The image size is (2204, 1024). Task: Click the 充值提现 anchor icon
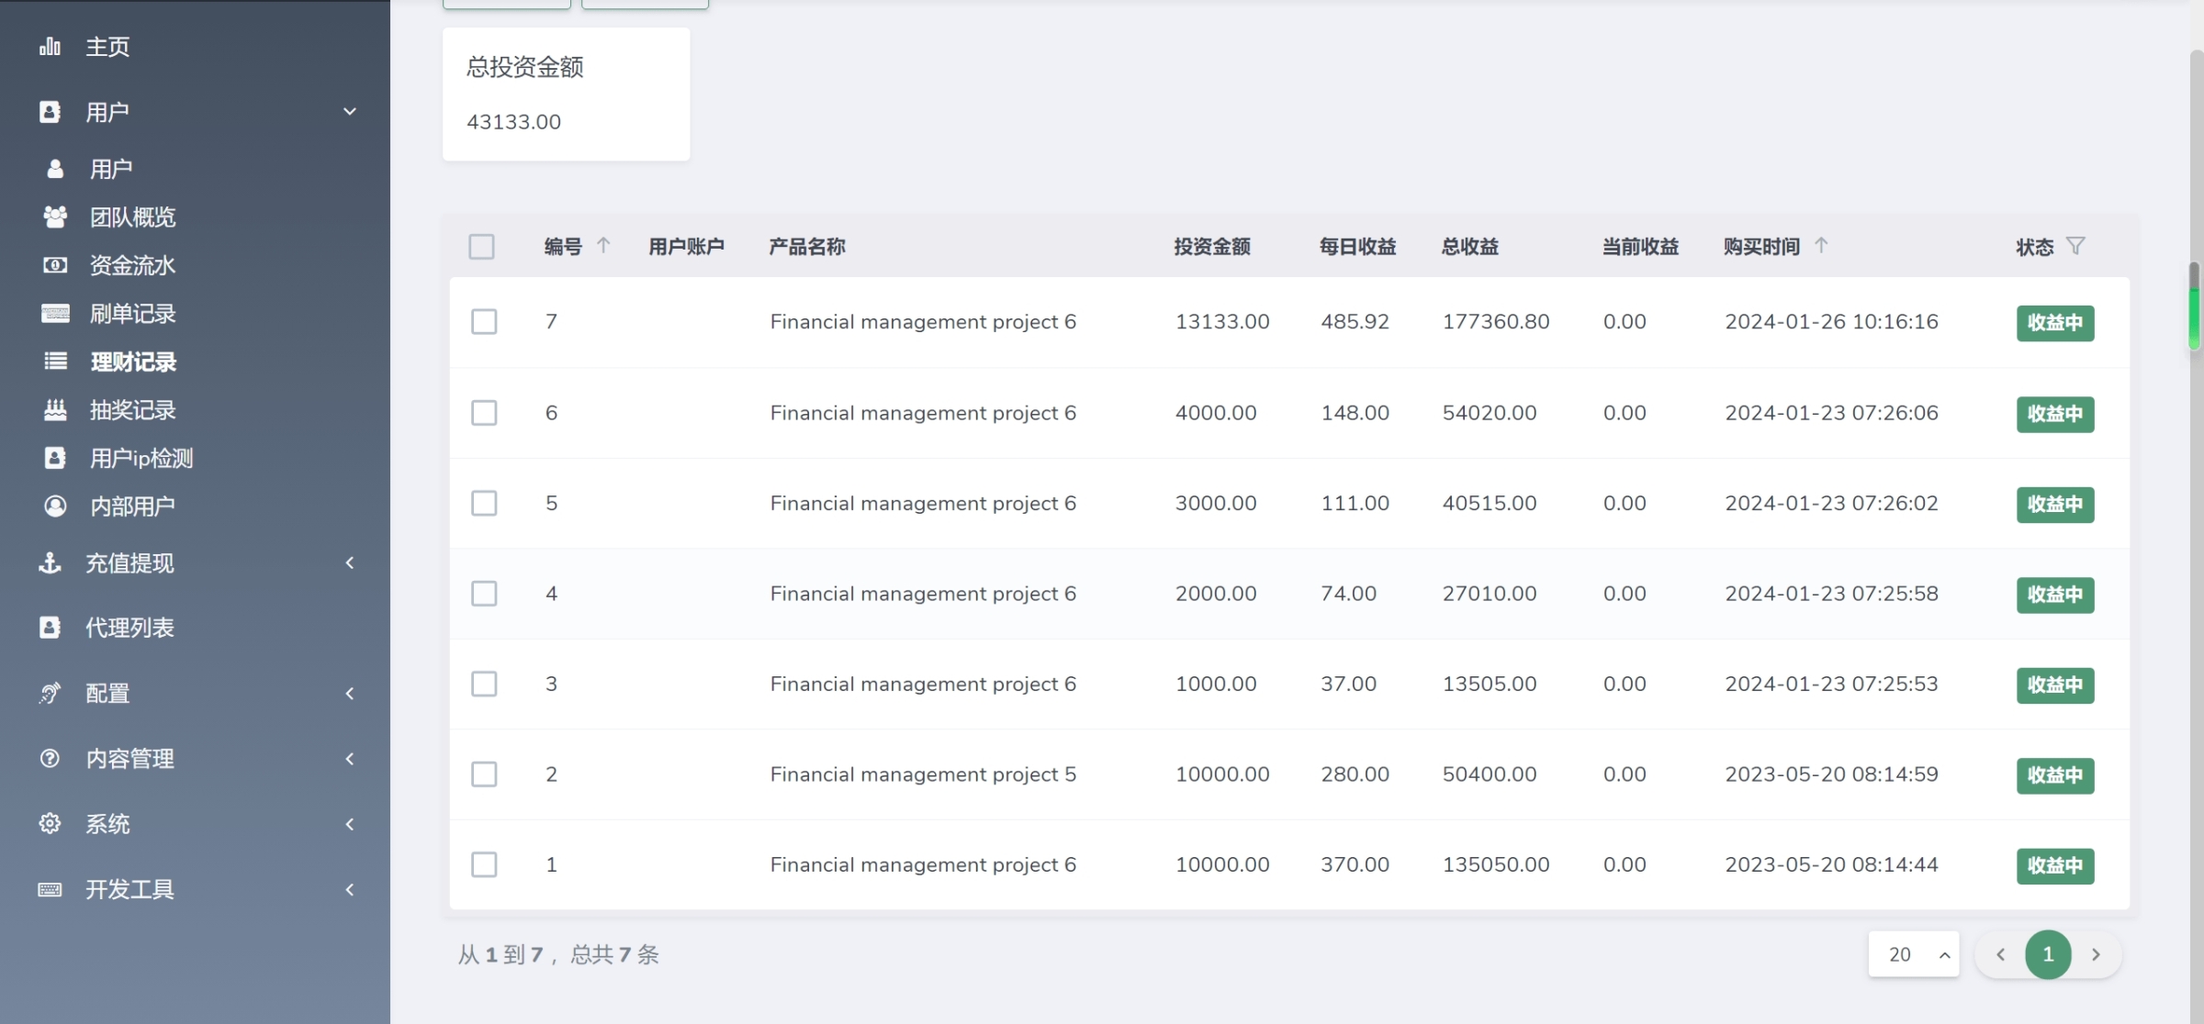[x=50, y=562]
